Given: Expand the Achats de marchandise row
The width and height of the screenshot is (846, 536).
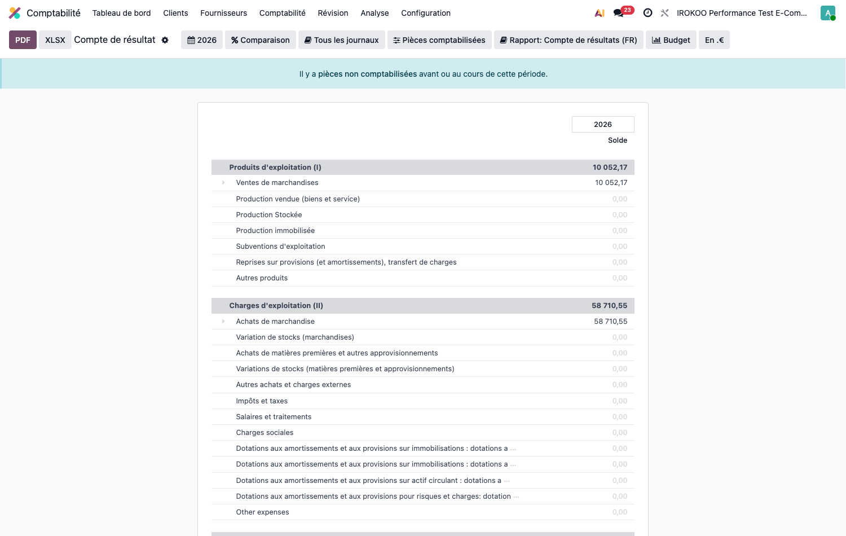Looking at the screenshot, I should coord(223,322).
